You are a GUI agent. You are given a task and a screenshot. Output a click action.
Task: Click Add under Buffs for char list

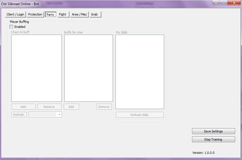[x=71, y=107]
